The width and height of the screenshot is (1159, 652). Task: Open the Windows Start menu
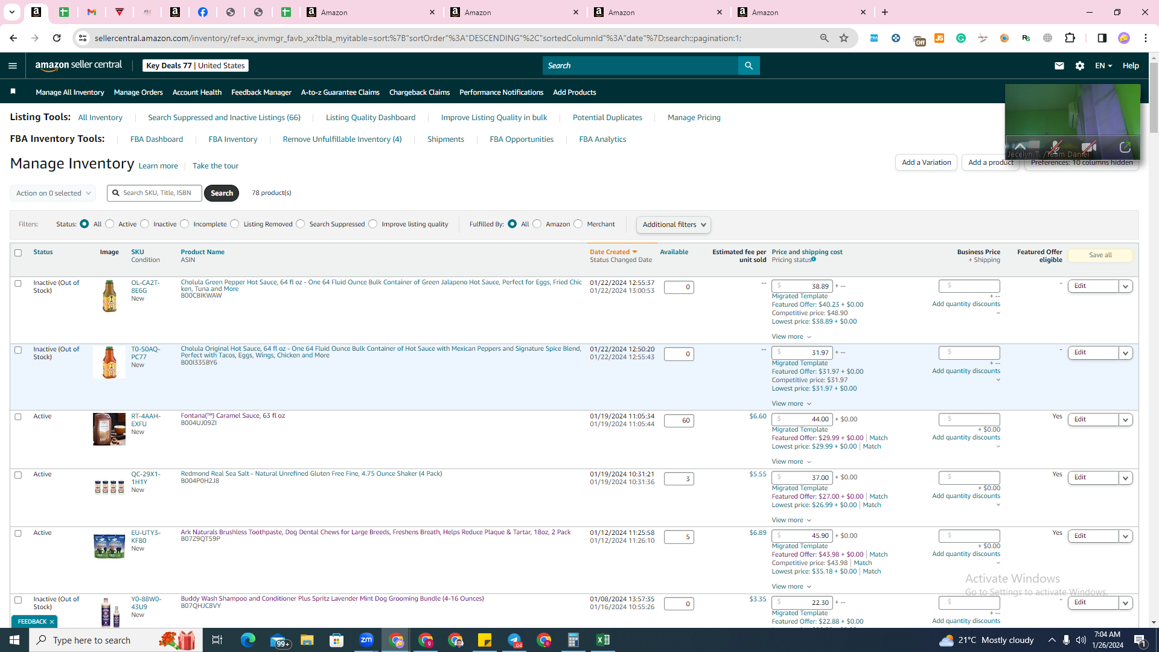14,640
